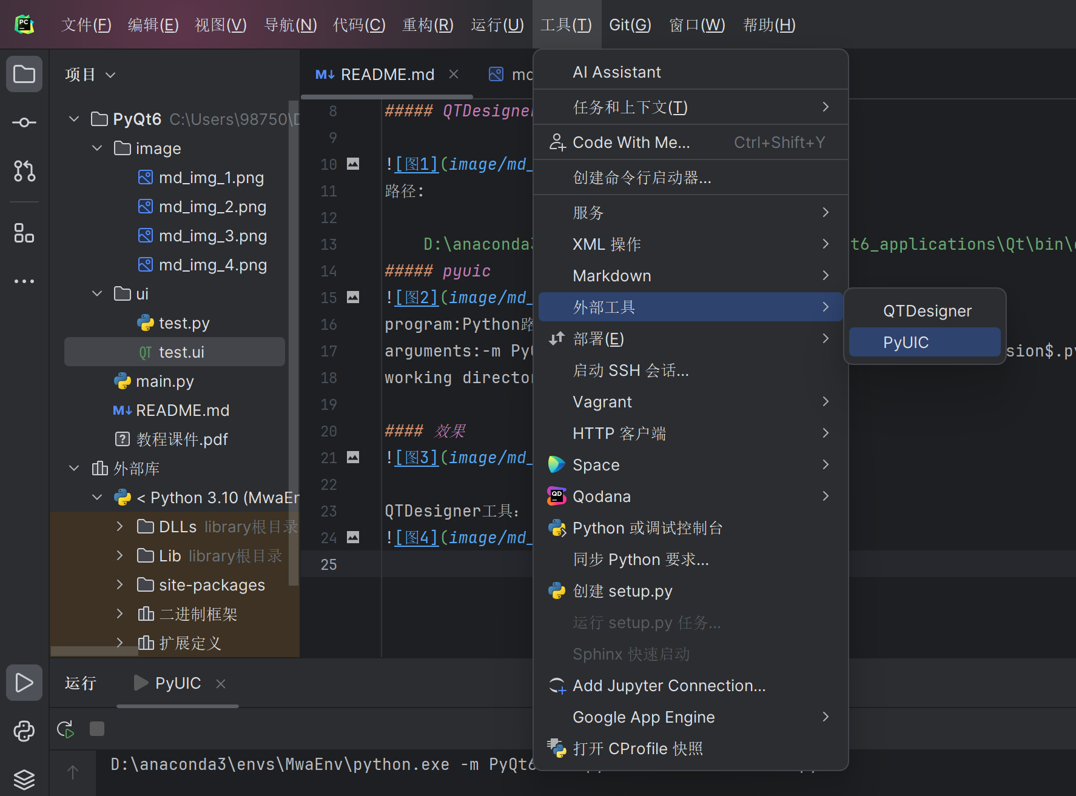Click the up arrow in Run console
The width and height of the screenshot is (1076, 796).
coord(73,772)
